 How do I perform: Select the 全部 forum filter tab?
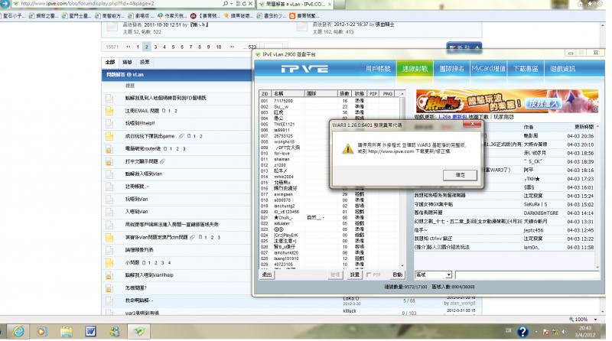tap(110, 62)
